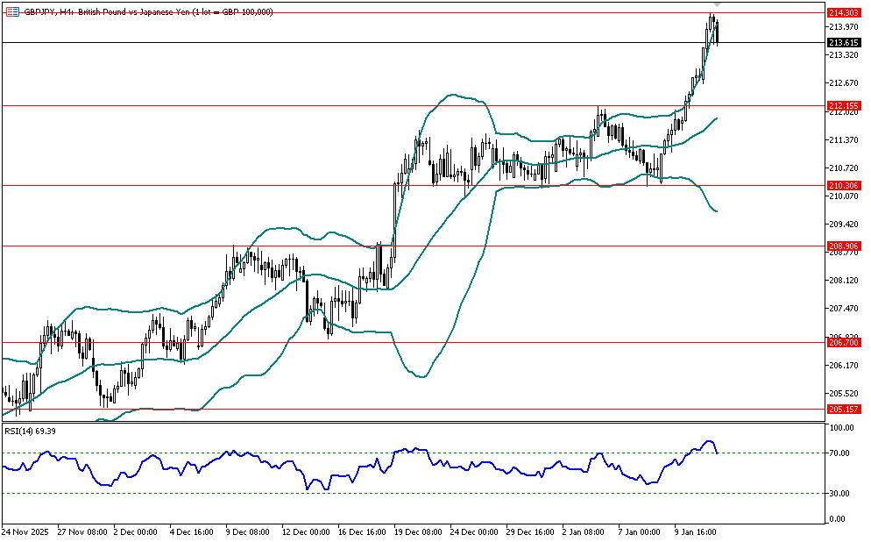Viewport: 871px width, 542px height.
Task: Select the red 208.906 price level label
Action: coord(842,246)
